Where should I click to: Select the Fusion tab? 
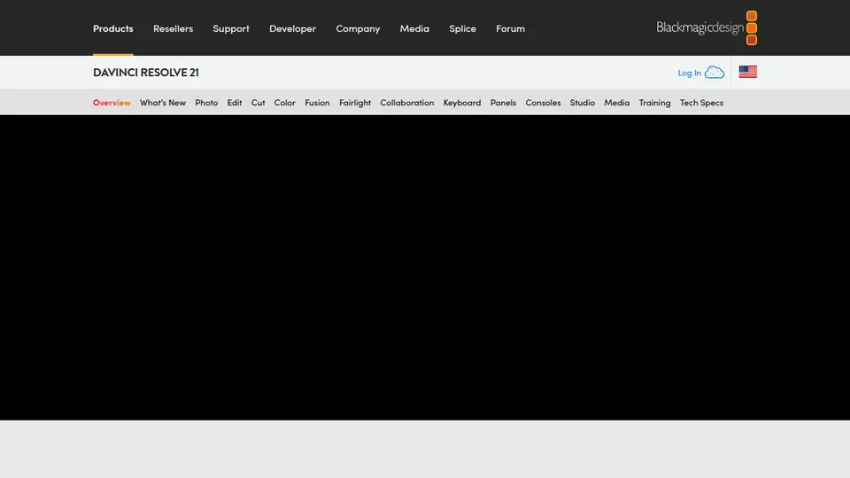pos(317,103)
